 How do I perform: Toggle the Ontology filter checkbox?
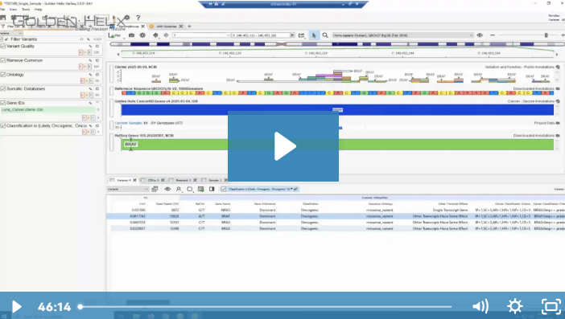(3, 75)
